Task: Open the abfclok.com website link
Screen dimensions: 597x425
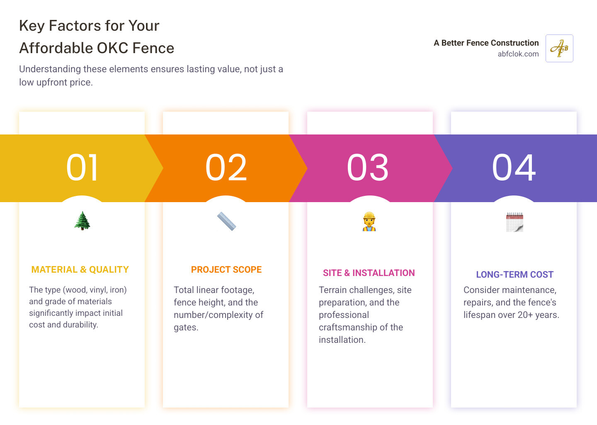Action: (x=518, y=54)
